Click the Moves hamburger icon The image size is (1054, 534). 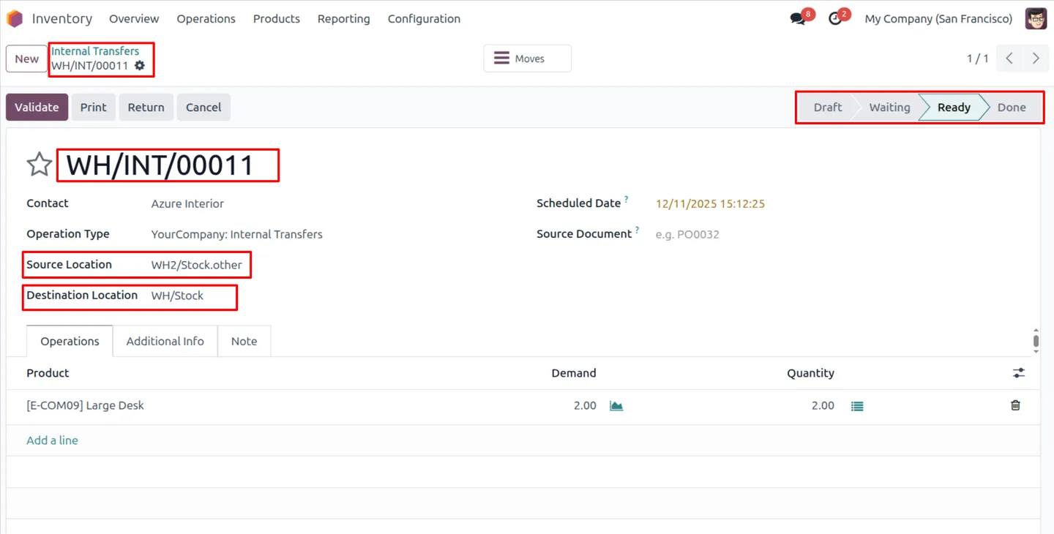point(501,59)
